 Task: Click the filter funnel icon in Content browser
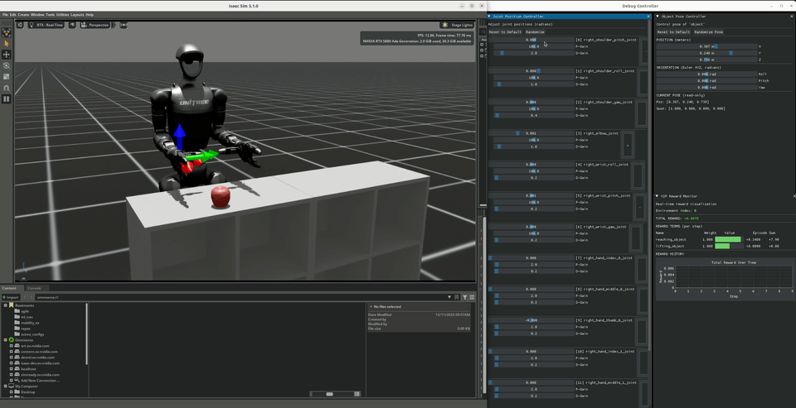click(x=464, y=297)
